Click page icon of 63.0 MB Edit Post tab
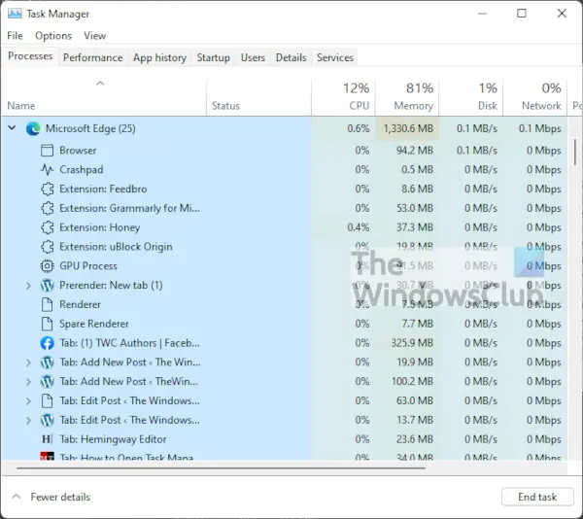This screenshot has width=583, height=519. (47, 400)
